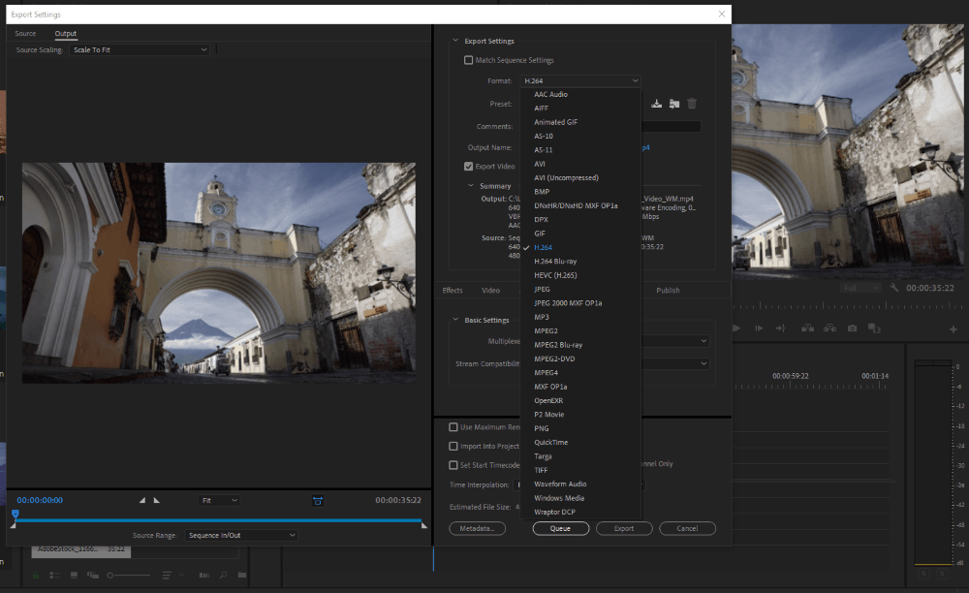Open Source Range Sequence In/Out dropdown

coord(241,535)
